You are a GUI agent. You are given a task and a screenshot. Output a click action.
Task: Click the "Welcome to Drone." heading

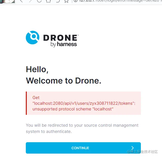point(63,81)
